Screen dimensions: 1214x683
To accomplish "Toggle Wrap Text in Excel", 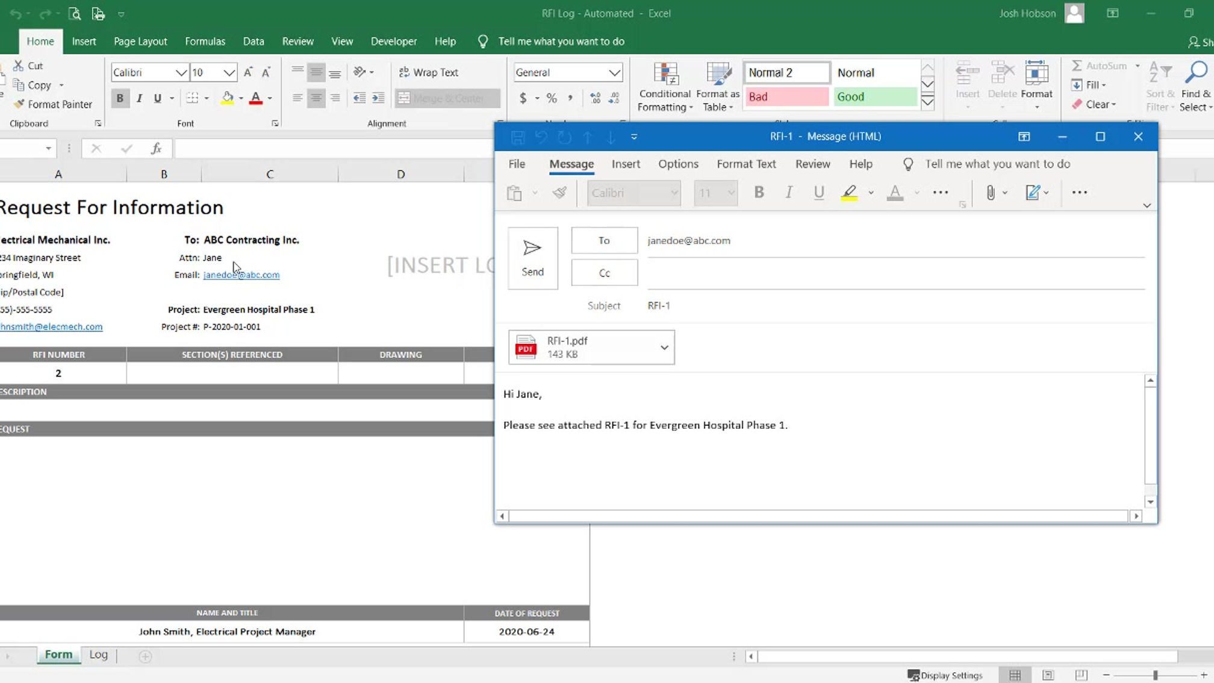I will click(x=429, y=72).
